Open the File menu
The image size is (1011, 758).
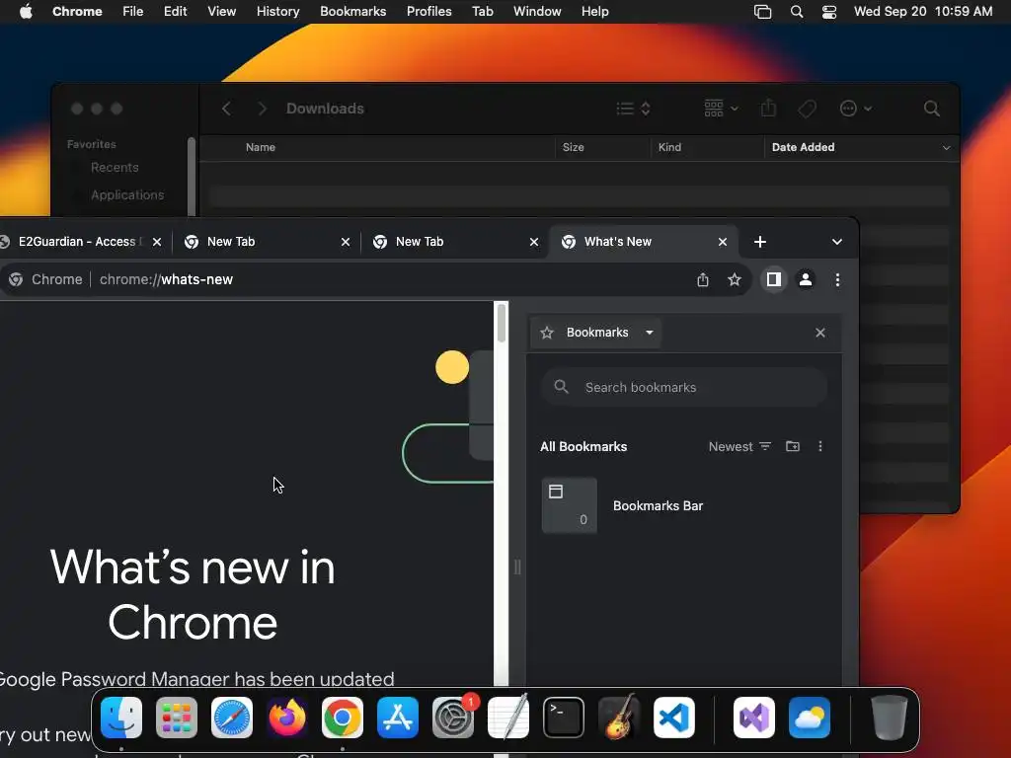click(133, 12)
